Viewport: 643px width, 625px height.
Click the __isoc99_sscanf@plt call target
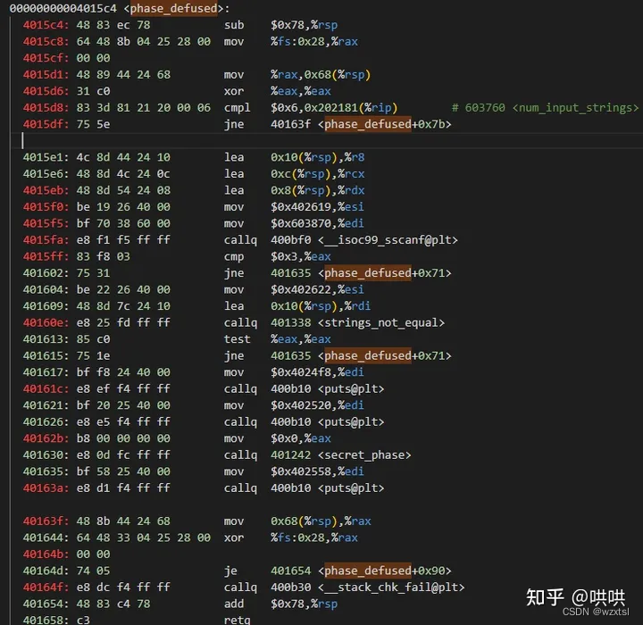364,240
